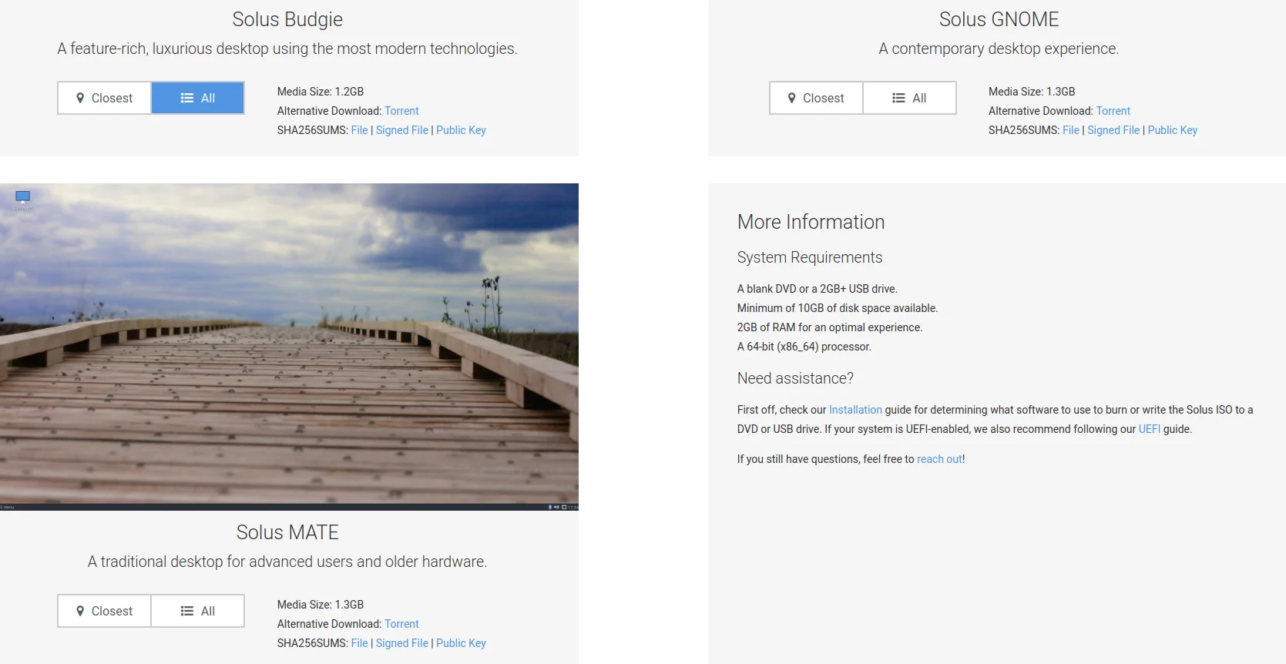This screenshot has width=1286, height=664.
Task: Click Solus GNOME's 'Media Size: 1.3GB' text
Action: click(1032, 92)
